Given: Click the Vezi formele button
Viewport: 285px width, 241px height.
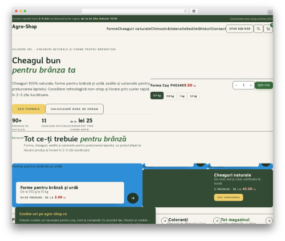Looking at the screenshot, I should click(x=28, y=109).
